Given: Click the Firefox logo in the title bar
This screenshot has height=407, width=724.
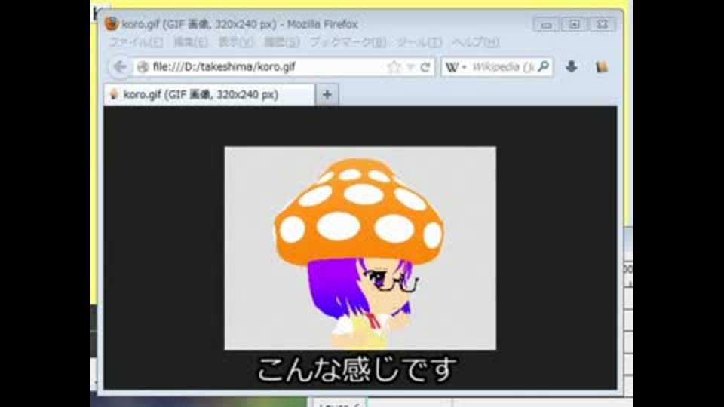Looking at the screenshot, I should click(112, 23).
